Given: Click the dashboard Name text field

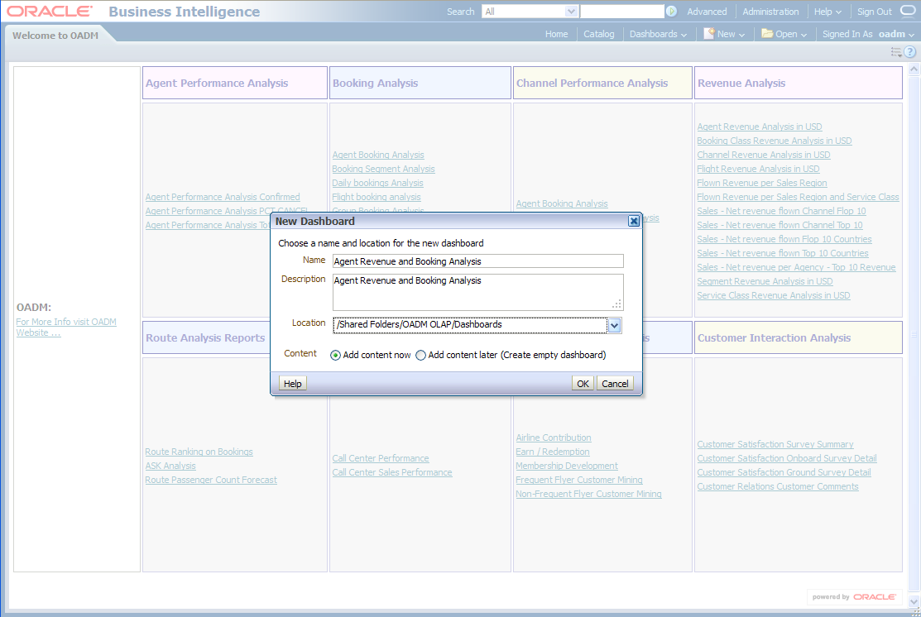Looking at the screenshot, I should (x=477, y=261).
